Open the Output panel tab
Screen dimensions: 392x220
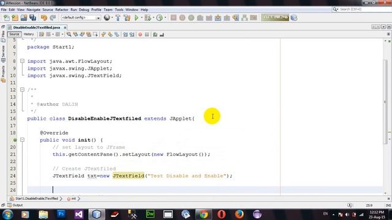[15, 205]
